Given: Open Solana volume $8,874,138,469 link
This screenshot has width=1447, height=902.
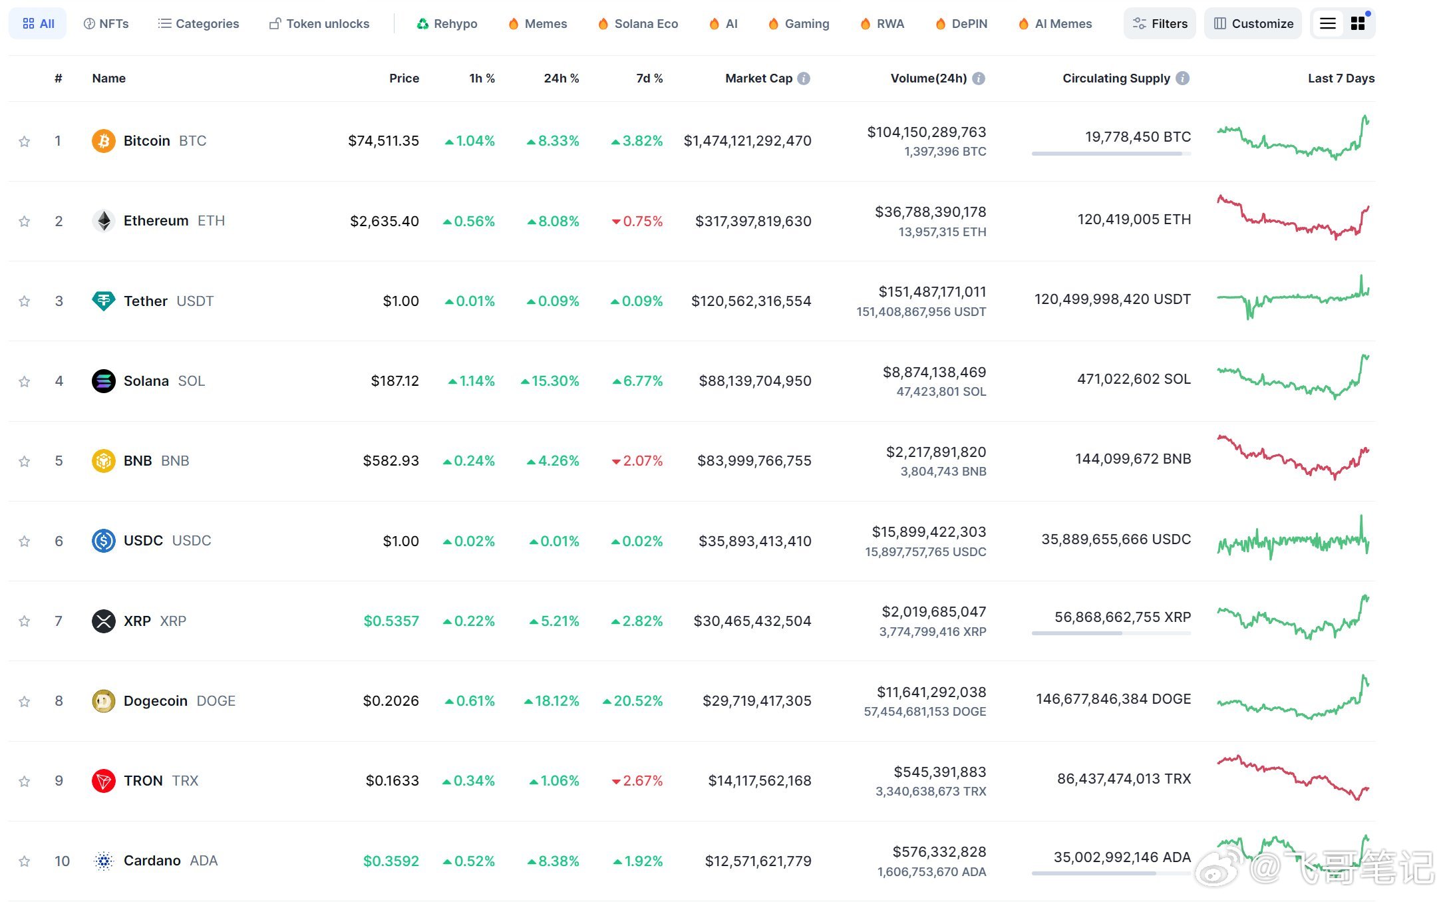Looking at the screenshot, I should click(934, 373).
